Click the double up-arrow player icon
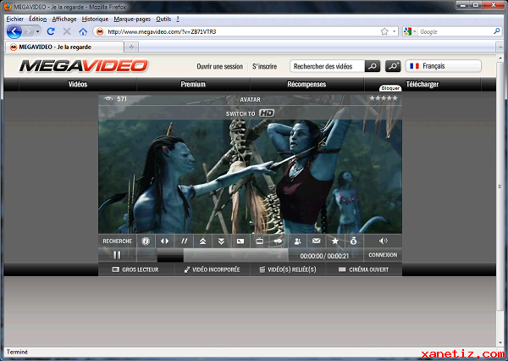The width and height of the screenshot is (508, 361). click(x=203, y=241)
